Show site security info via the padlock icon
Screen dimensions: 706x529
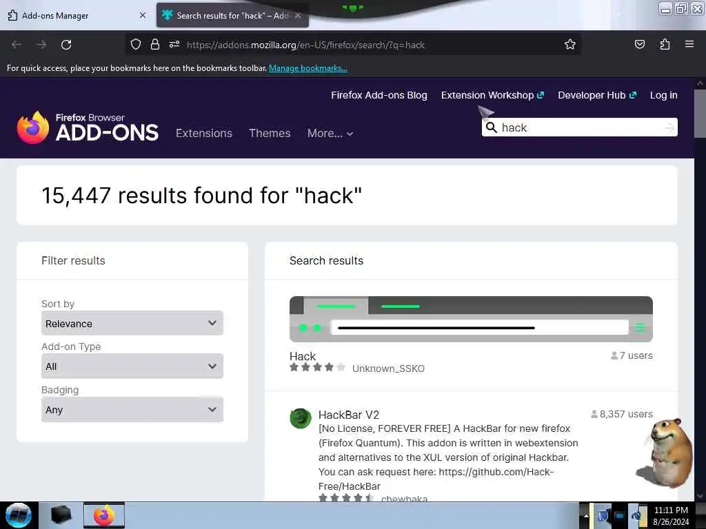(155, 45)
